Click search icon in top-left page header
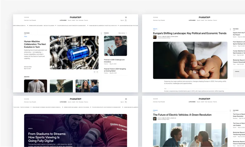245x147 pixels. (x=126, y=20)
